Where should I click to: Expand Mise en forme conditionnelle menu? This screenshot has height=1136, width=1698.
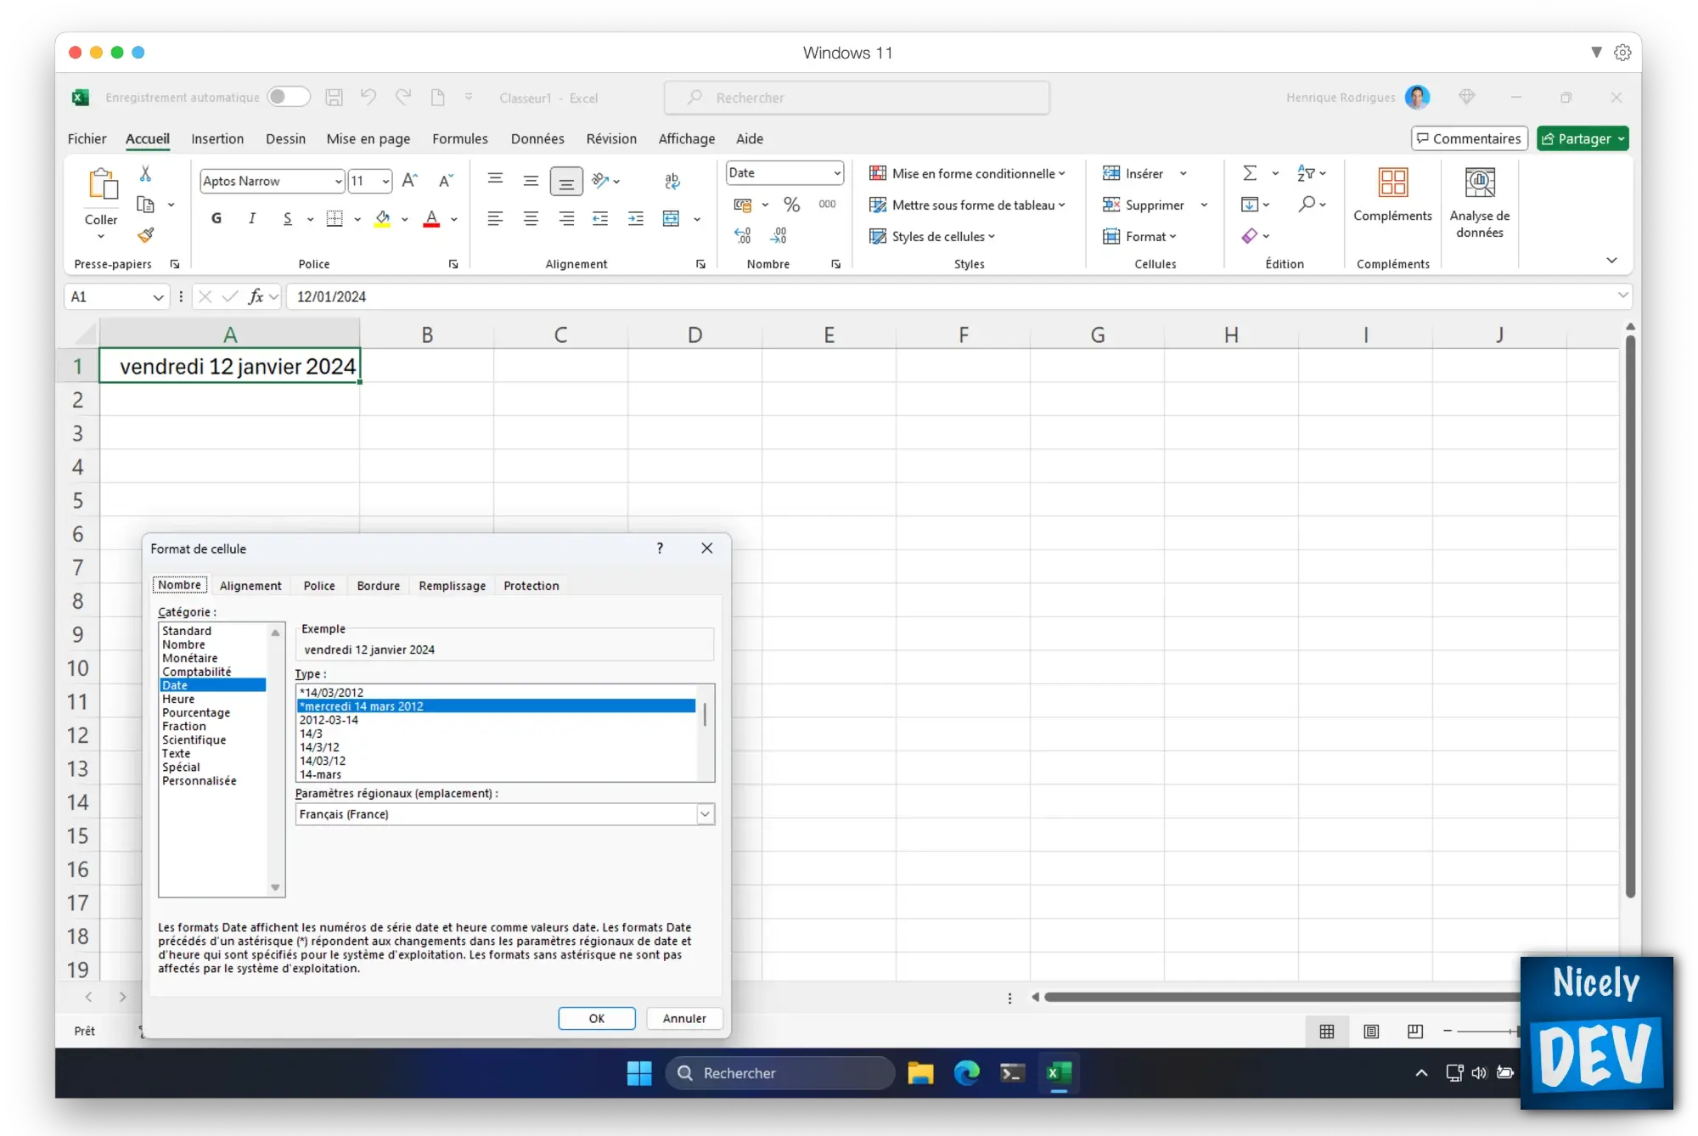[x=966, y=173]
